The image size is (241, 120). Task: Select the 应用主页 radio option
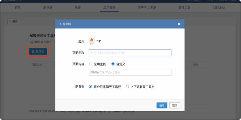[91, 64]
